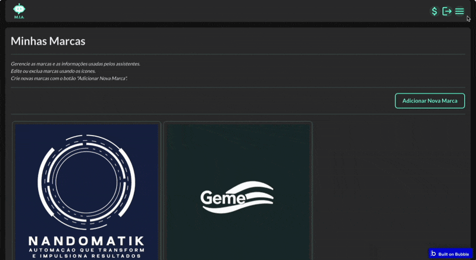
Task: Click the logout arrow icon
Action: point(447,11)
